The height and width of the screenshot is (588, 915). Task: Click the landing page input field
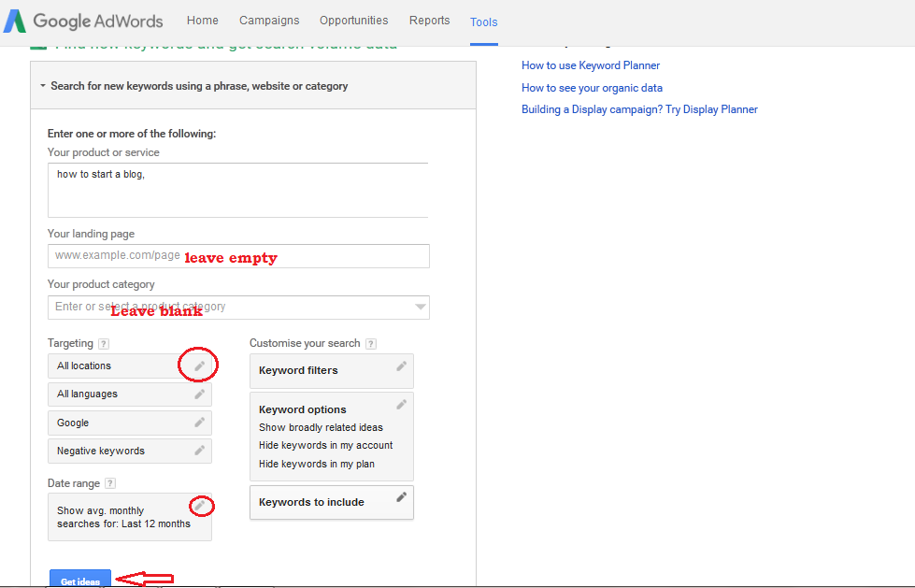click(238, 255)
